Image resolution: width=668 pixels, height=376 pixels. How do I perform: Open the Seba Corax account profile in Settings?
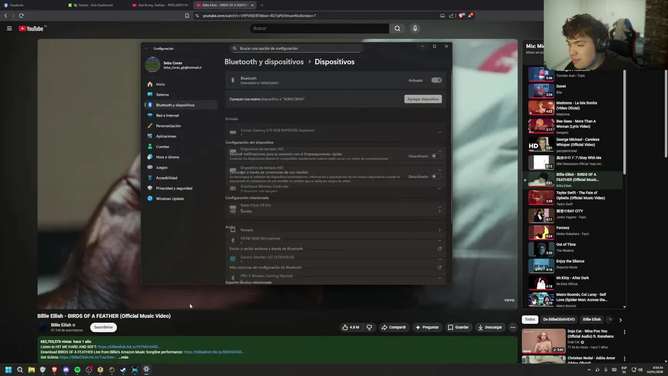click(174, 65)
